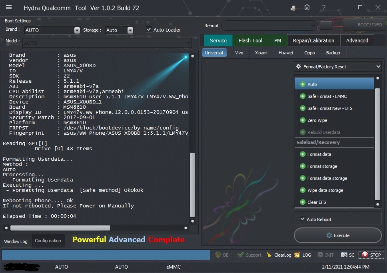
Task: Switch to the Configuration tab
Action: point(48,241)
